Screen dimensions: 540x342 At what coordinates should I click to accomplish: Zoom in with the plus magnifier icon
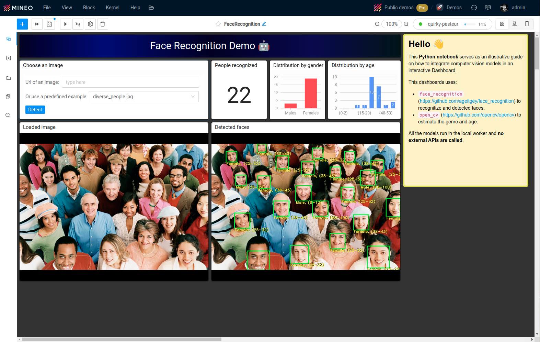406,24
